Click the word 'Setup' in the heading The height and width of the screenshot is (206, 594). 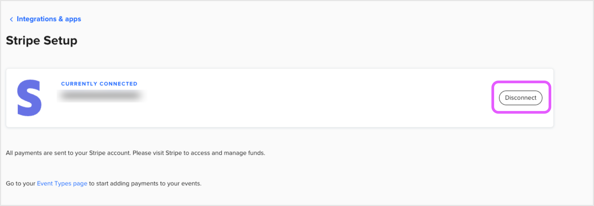coord(60,41)
